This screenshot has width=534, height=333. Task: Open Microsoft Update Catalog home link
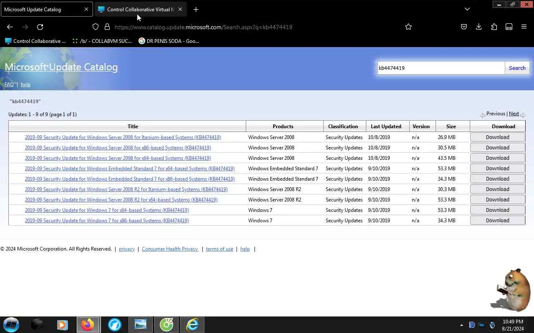tap(61, 67)
